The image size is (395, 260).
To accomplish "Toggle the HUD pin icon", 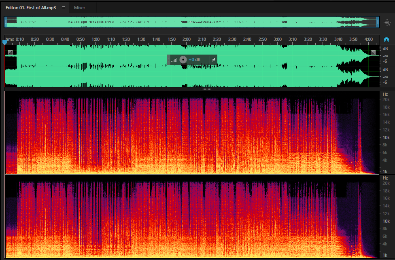I will click(x=214, y=60).
